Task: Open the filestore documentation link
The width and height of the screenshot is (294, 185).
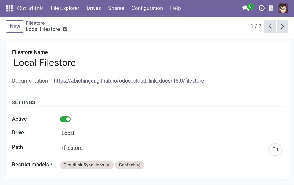Action: click(129, 81)
